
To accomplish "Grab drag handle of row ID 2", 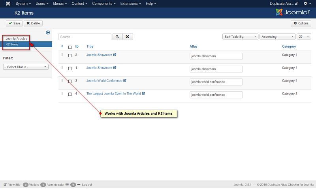I will point(62,55).
